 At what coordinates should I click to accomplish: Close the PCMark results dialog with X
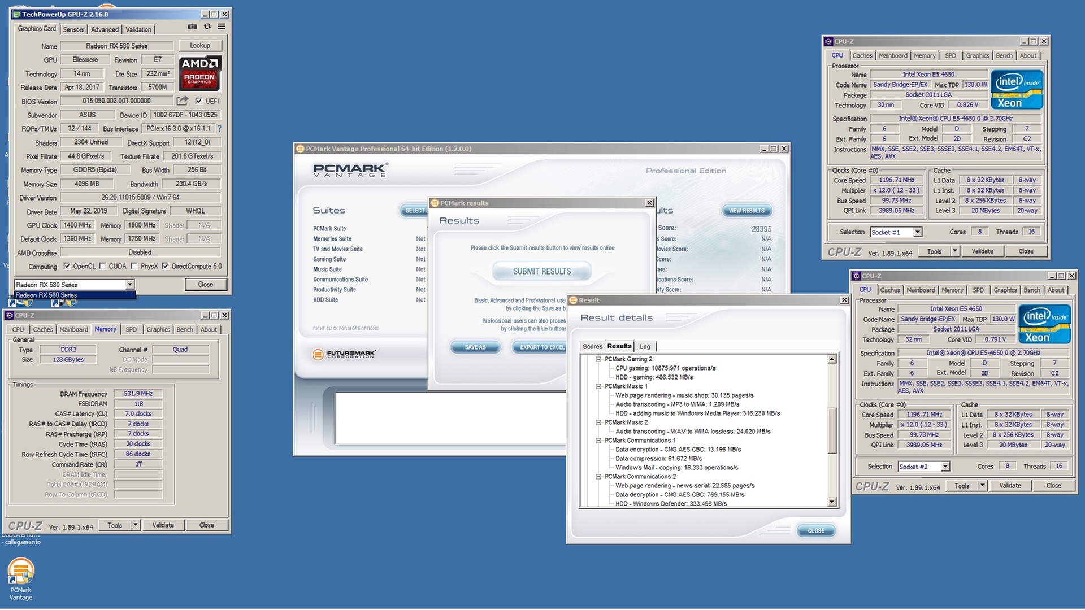click(650, 203)
